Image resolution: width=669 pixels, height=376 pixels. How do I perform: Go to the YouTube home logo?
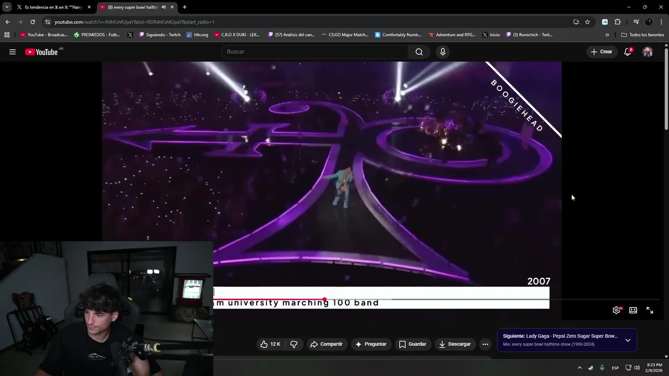coord(41,52)
